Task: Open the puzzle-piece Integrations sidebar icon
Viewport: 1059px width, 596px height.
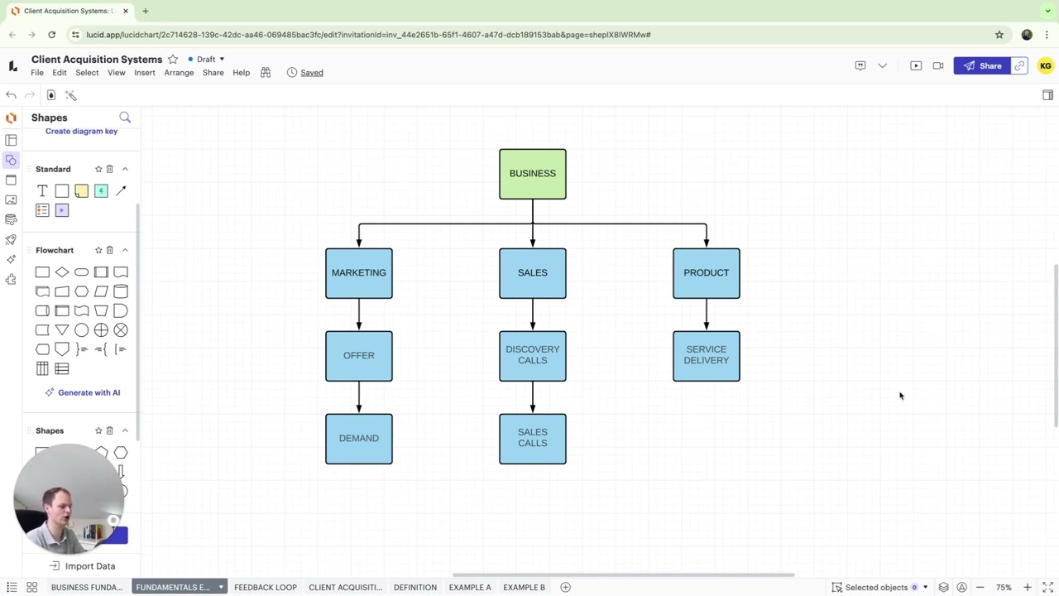Action: pos(11,279)
